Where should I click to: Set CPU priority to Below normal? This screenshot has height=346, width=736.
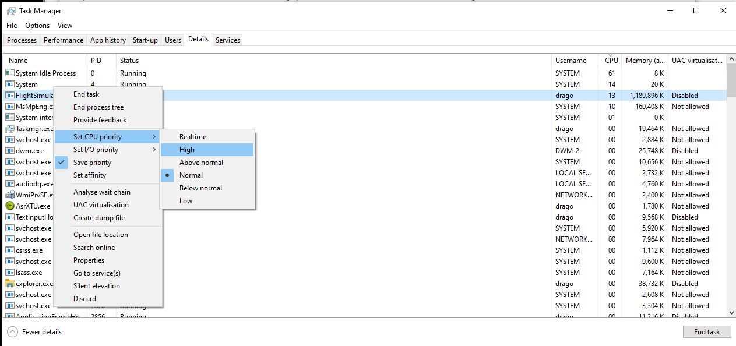(207, 188)
